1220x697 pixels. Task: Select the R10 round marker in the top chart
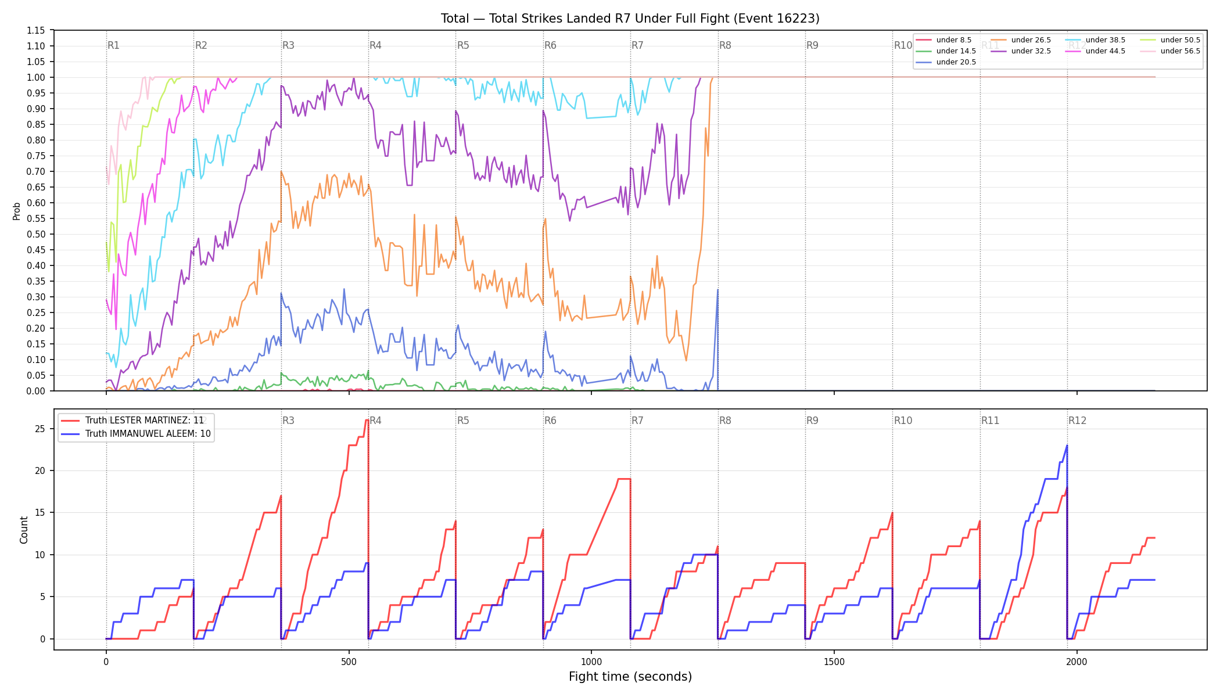903,45
